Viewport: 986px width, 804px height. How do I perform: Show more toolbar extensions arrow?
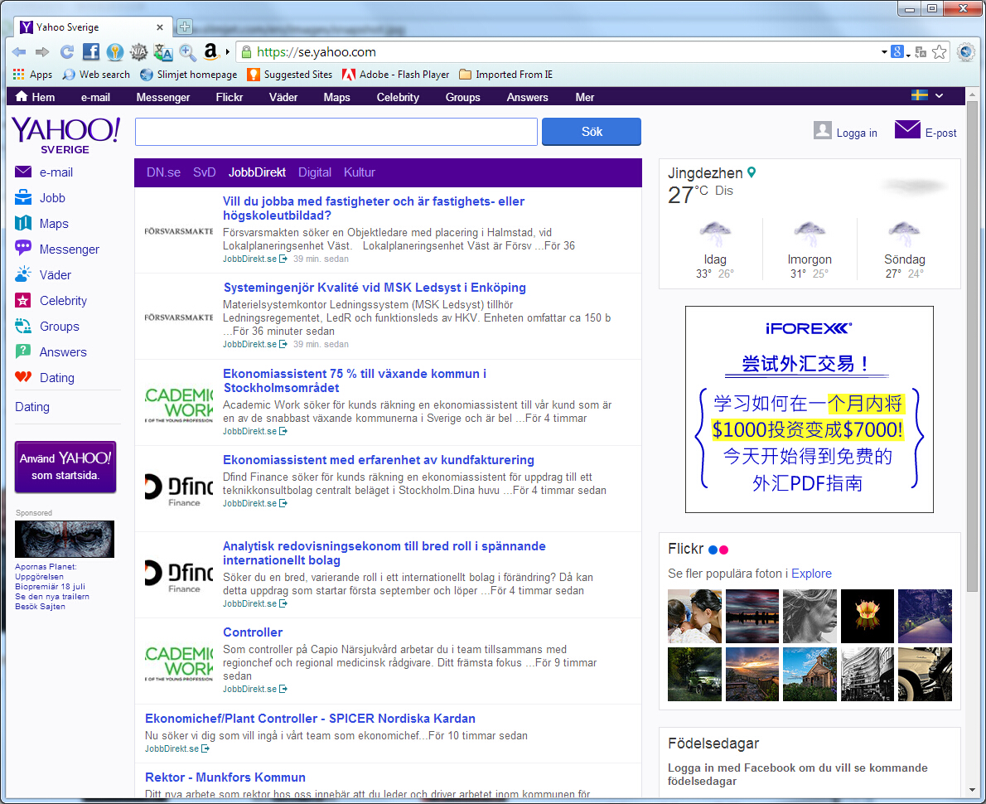pos(227,52)
